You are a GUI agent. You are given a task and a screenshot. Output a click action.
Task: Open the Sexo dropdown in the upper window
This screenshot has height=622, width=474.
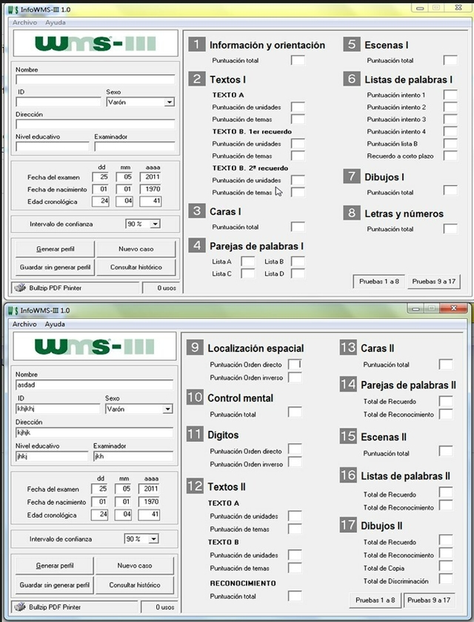click(170, 102)
